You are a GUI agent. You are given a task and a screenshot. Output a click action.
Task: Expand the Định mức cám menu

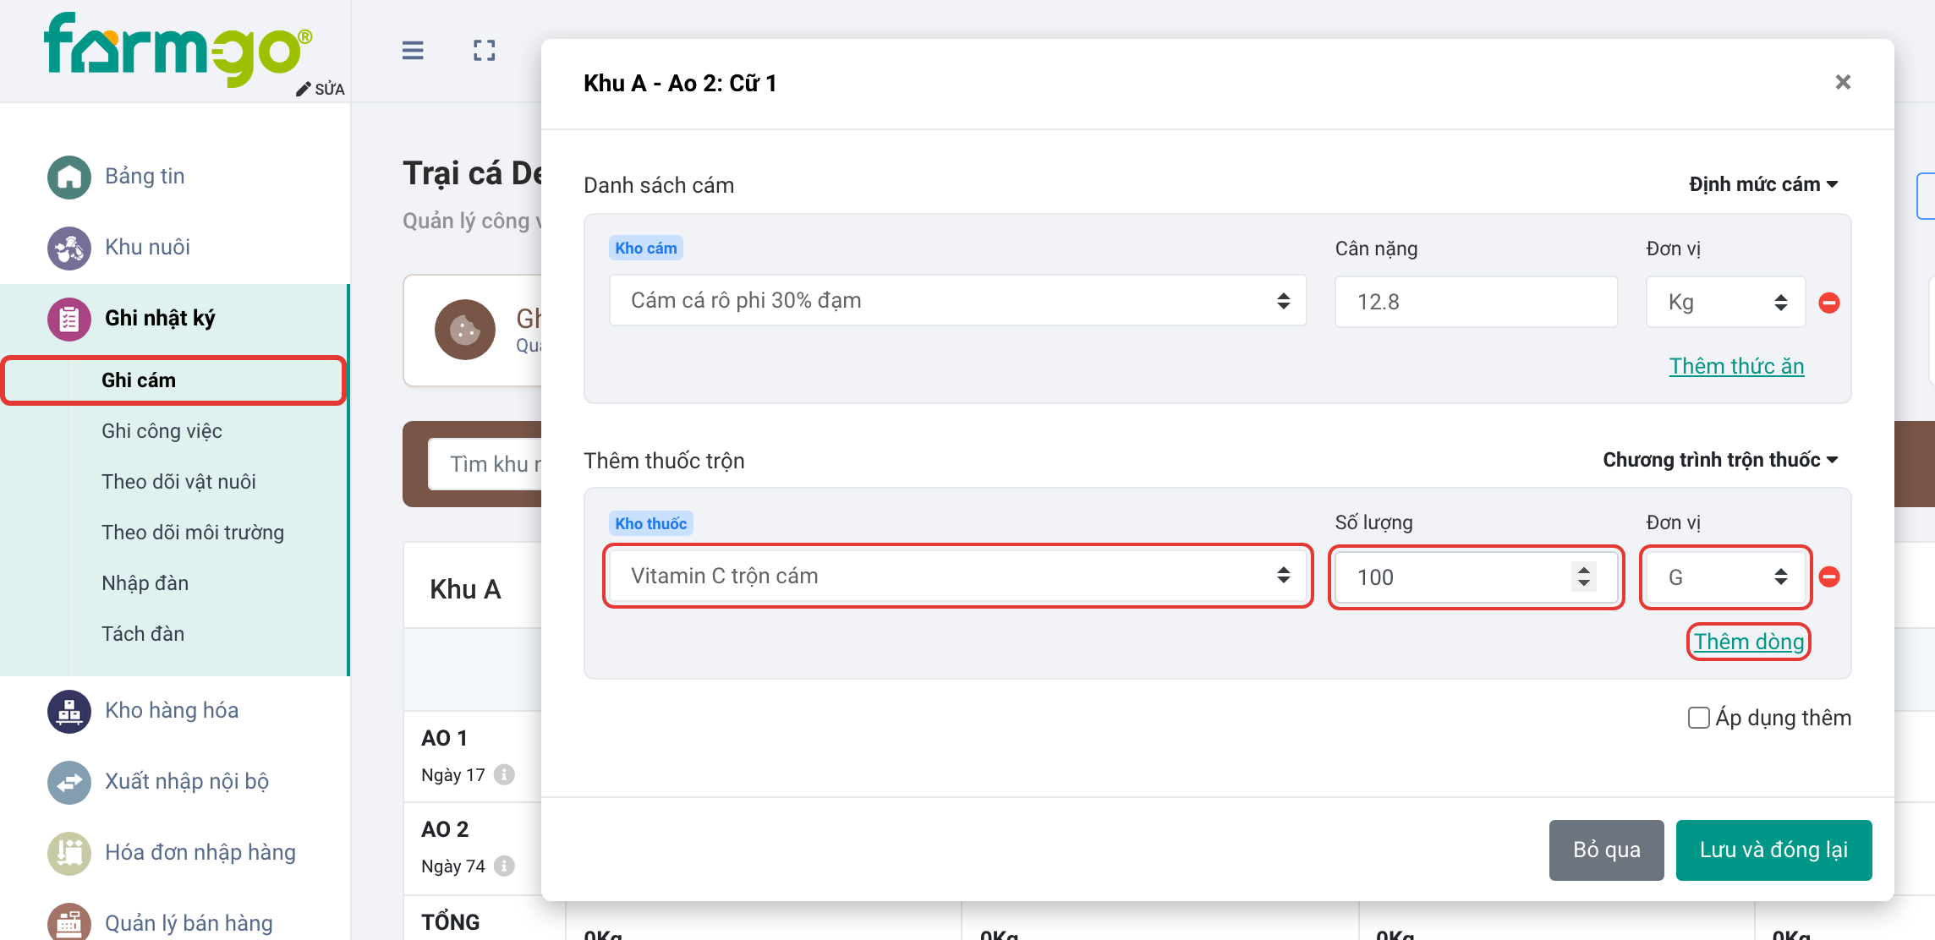1763,184
